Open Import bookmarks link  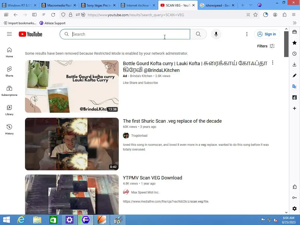(20, 23)
